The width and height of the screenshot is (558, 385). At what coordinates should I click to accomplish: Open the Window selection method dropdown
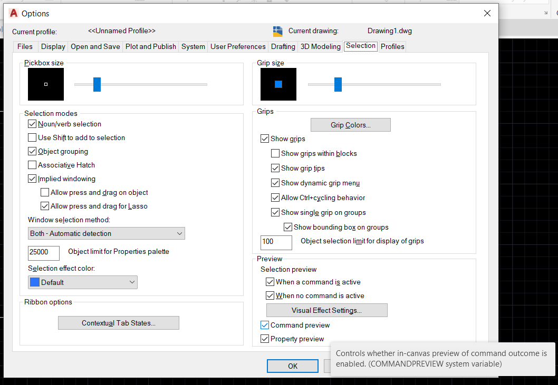coord(180,233)
